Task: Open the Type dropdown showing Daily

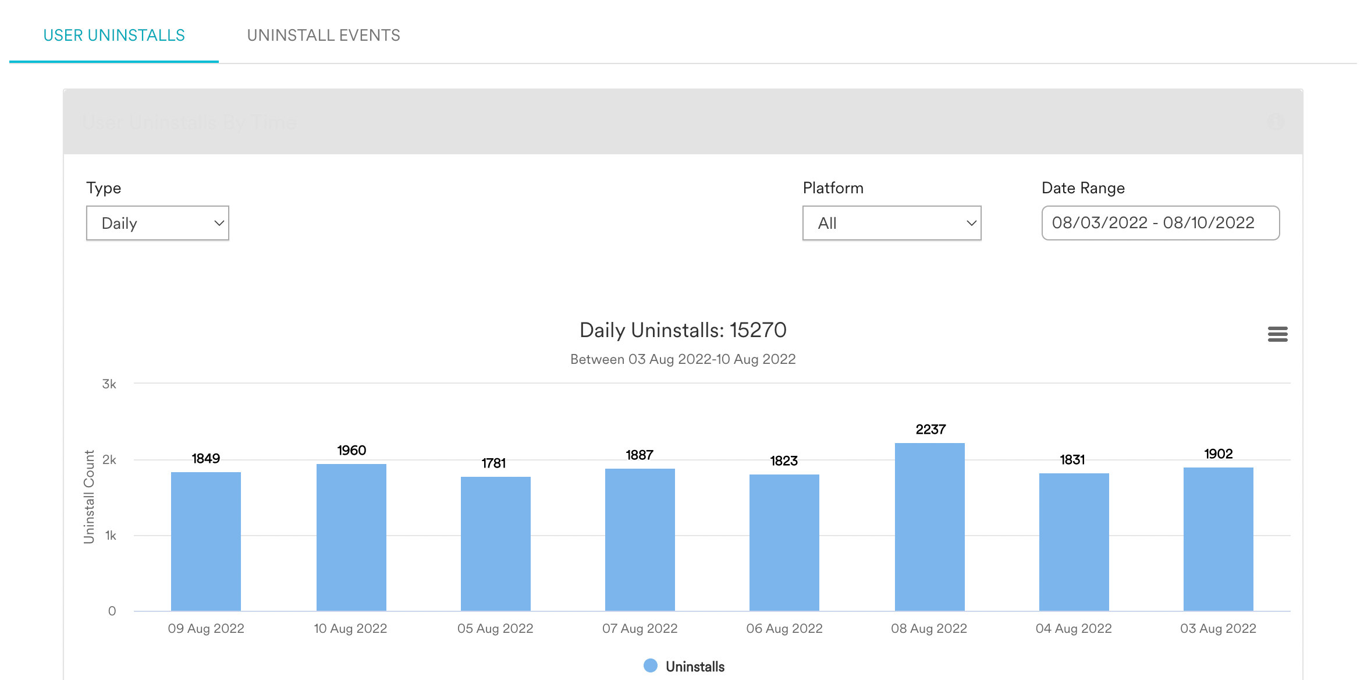Action: tap(157, 223)
